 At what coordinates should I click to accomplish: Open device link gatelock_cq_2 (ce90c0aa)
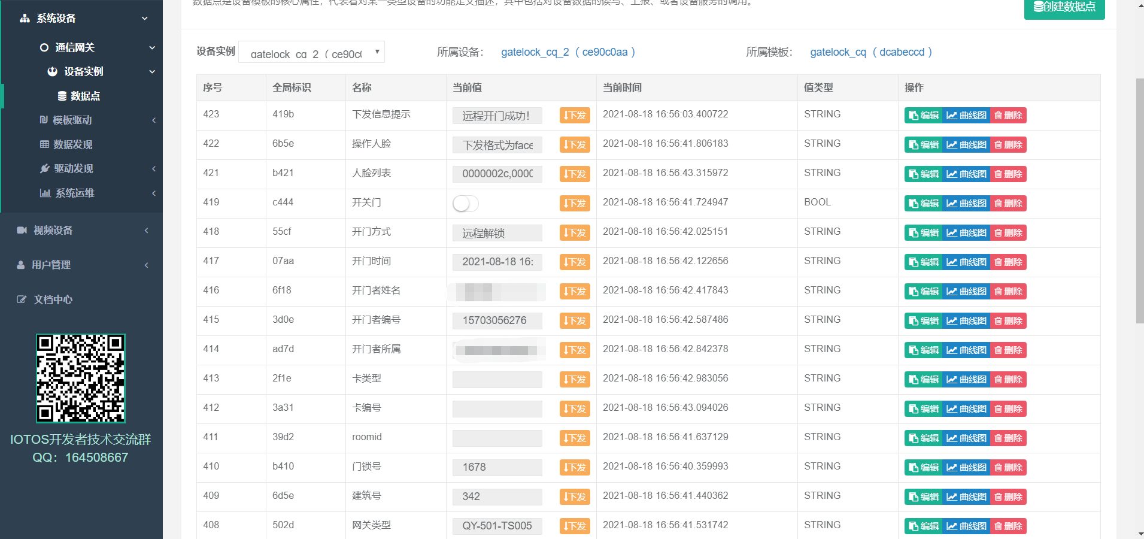pyautogui.click(x=568, y=52)
